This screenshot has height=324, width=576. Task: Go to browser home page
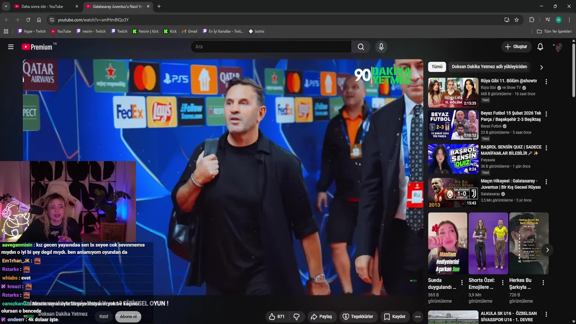tap(39, 20)
